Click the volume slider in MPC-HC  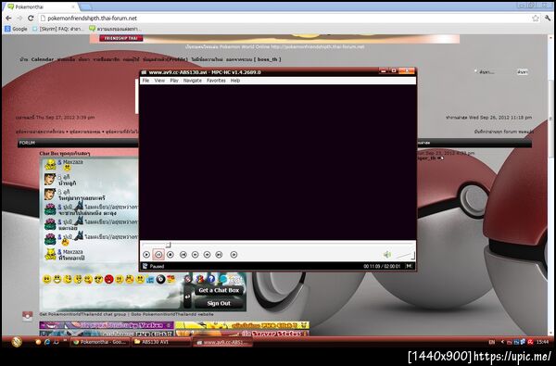405,255
